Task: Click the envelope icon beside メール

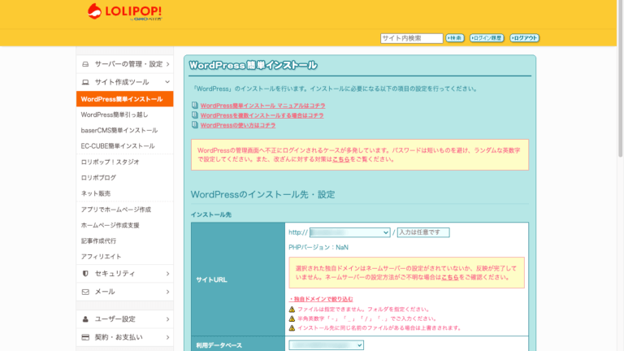Action: 85,292
